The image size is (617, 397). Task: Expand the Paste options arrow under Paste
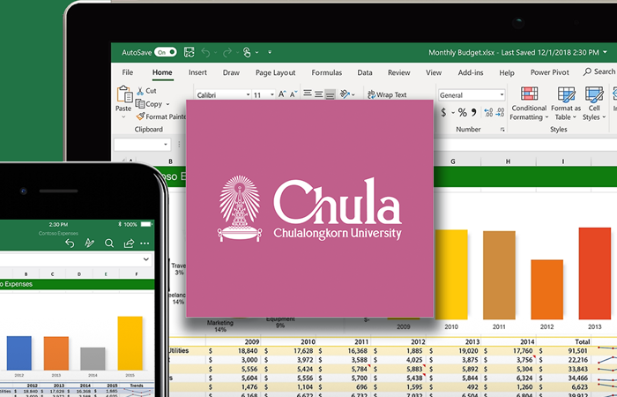tap(123, 117)
